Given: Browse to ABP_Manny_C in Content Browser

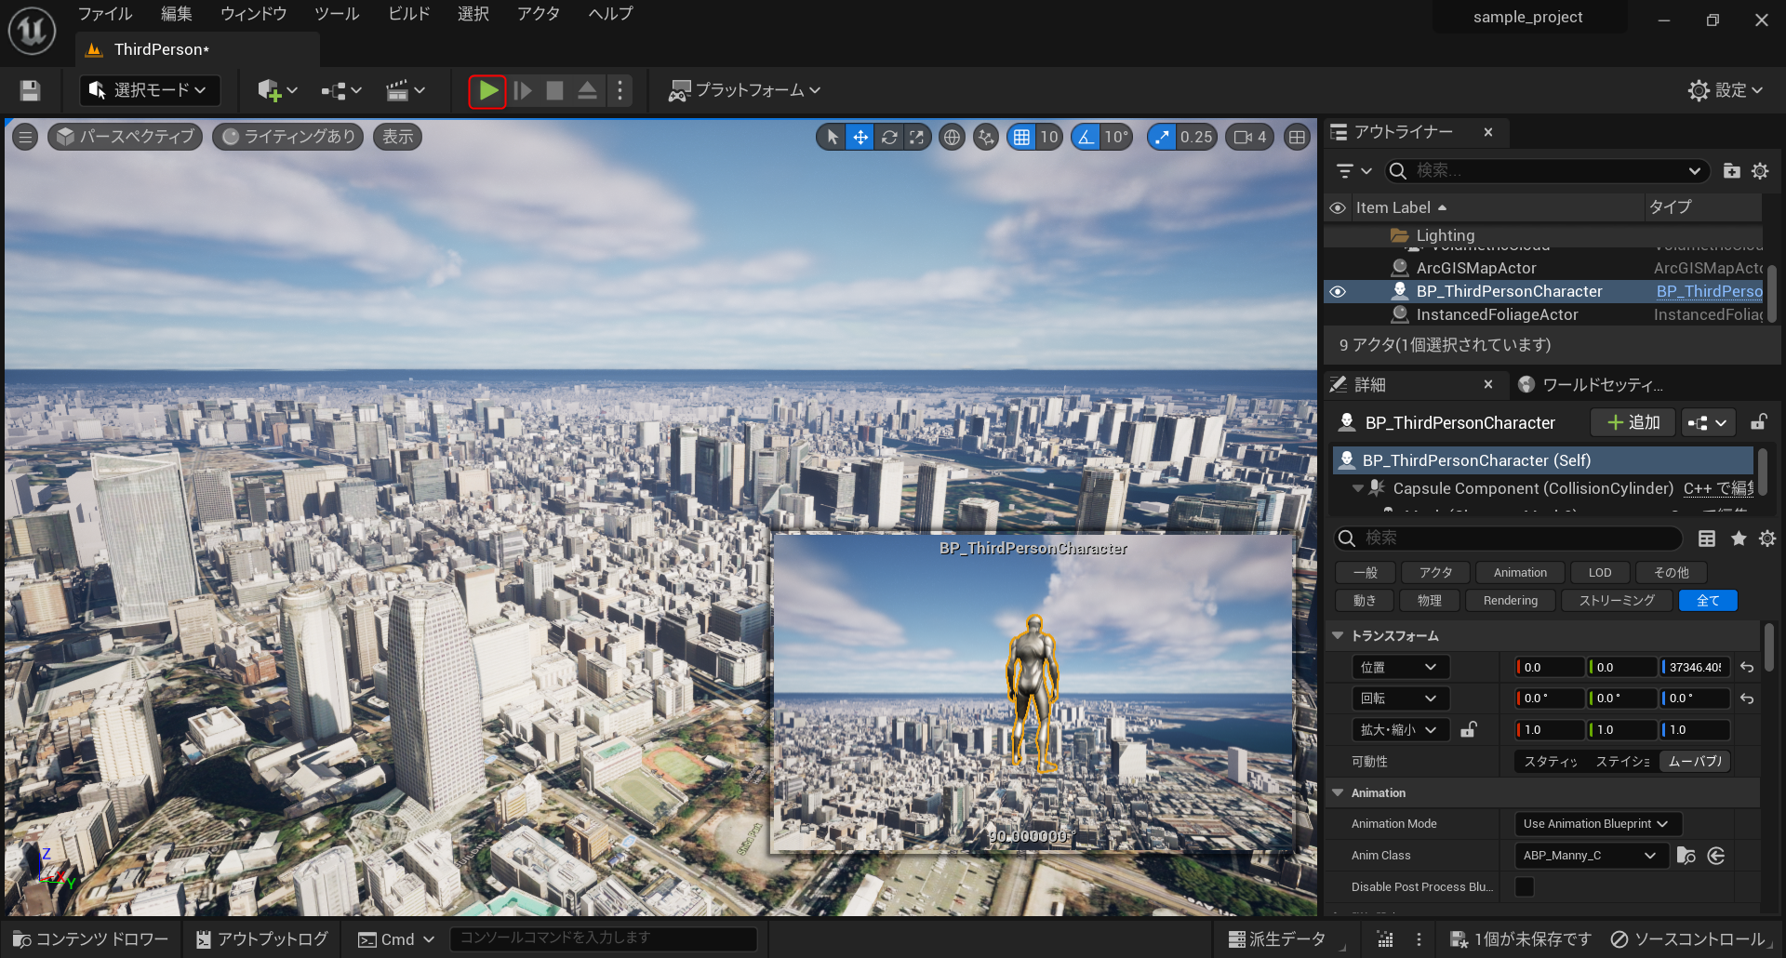Looking at the screenshot, I should (x=1686, y=856).
